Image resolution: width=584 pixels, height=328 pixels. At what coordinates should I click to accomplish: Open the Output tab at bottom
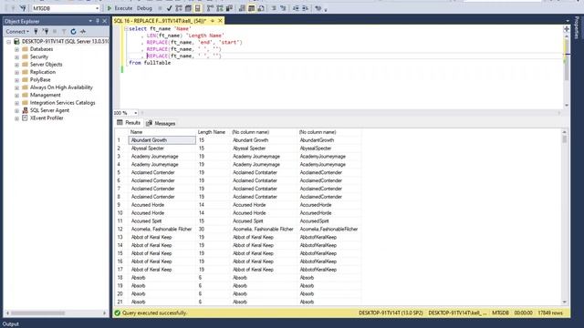coord(10,324)
